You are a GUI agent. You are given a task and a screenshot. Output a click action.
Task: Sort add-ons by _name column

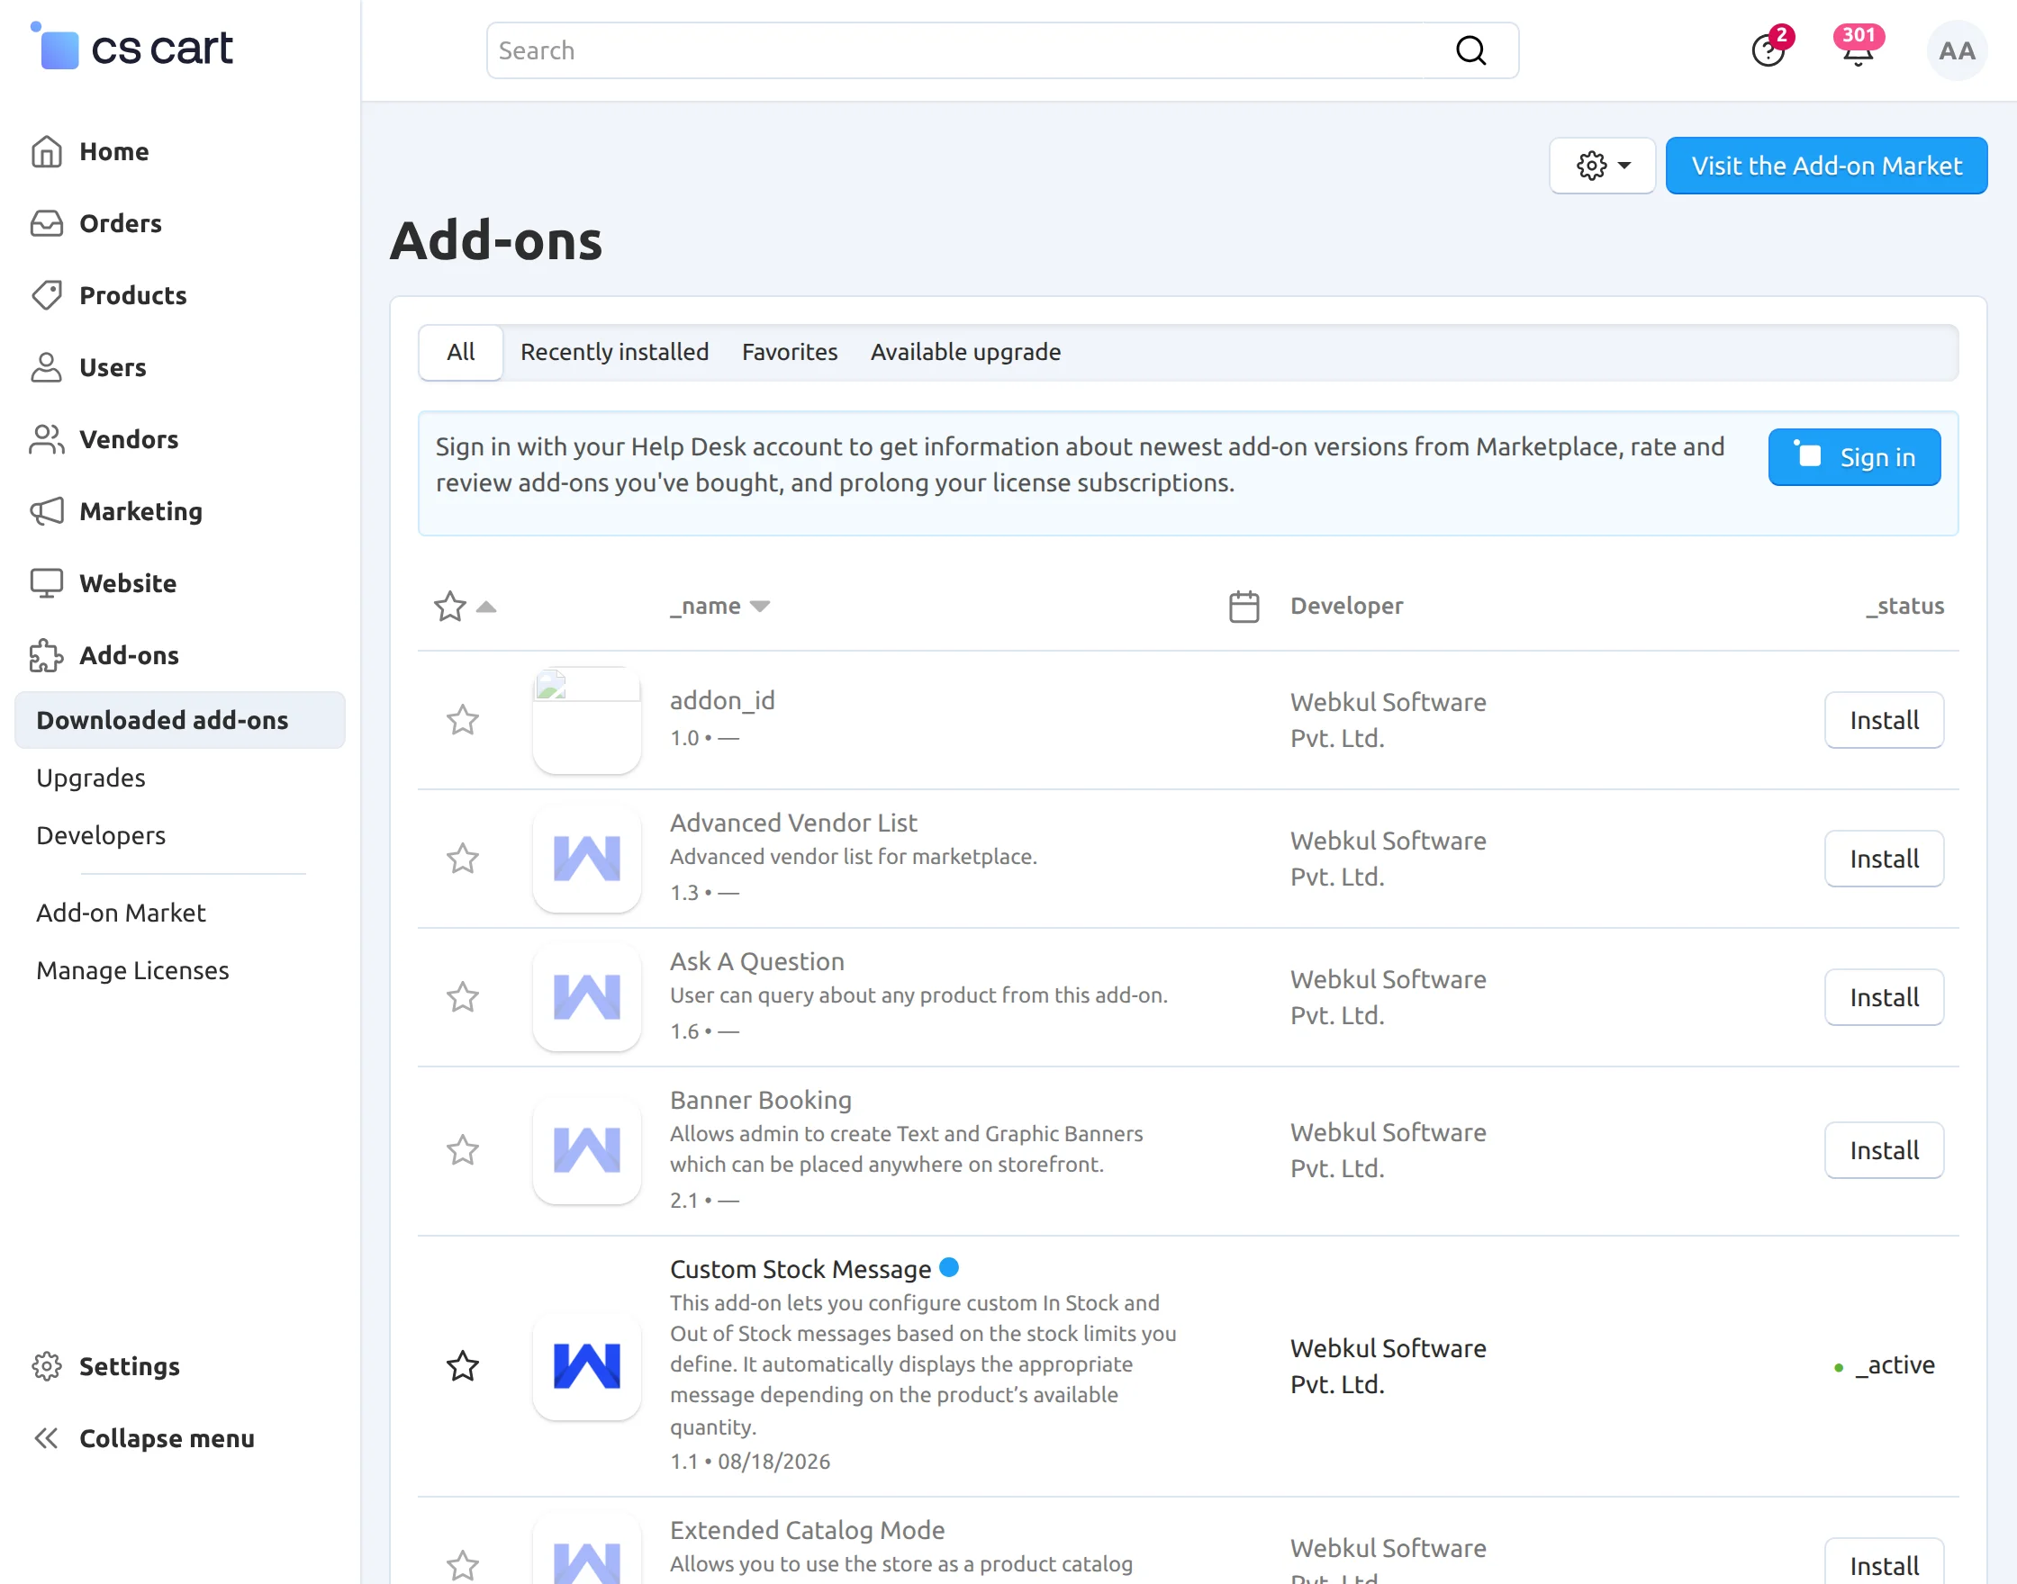click(x=720, y=607)
